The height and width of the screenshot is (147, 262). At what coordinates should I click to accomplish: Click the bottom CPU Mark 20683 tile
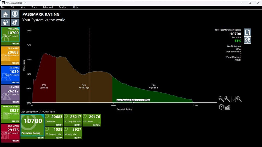tap(54, 119)
